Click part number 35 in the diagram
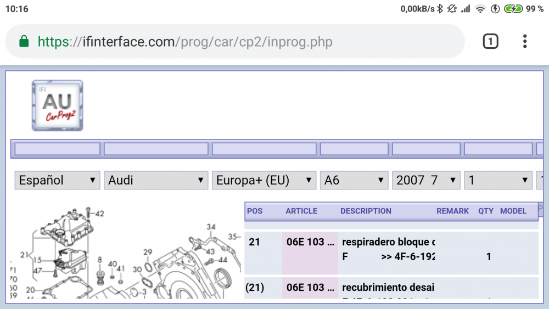Viewport: 549px width, 309px height. (232, 237)
